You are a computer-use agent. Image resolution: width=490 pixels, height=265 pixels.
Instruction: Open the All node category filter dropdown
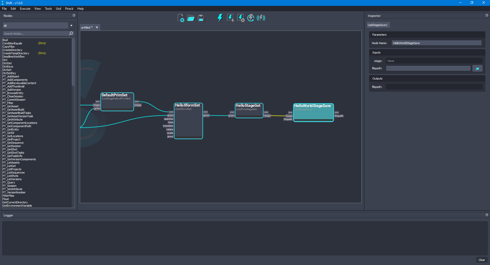71,25
